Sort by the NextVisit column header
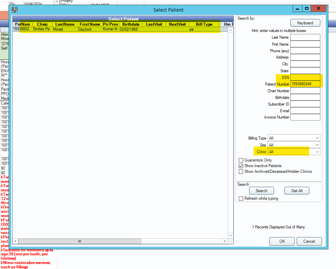 click(x=177, y=24)
